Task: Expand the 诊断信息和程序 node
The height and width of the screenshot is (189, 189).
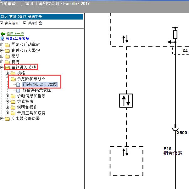Action: [7, 96]
